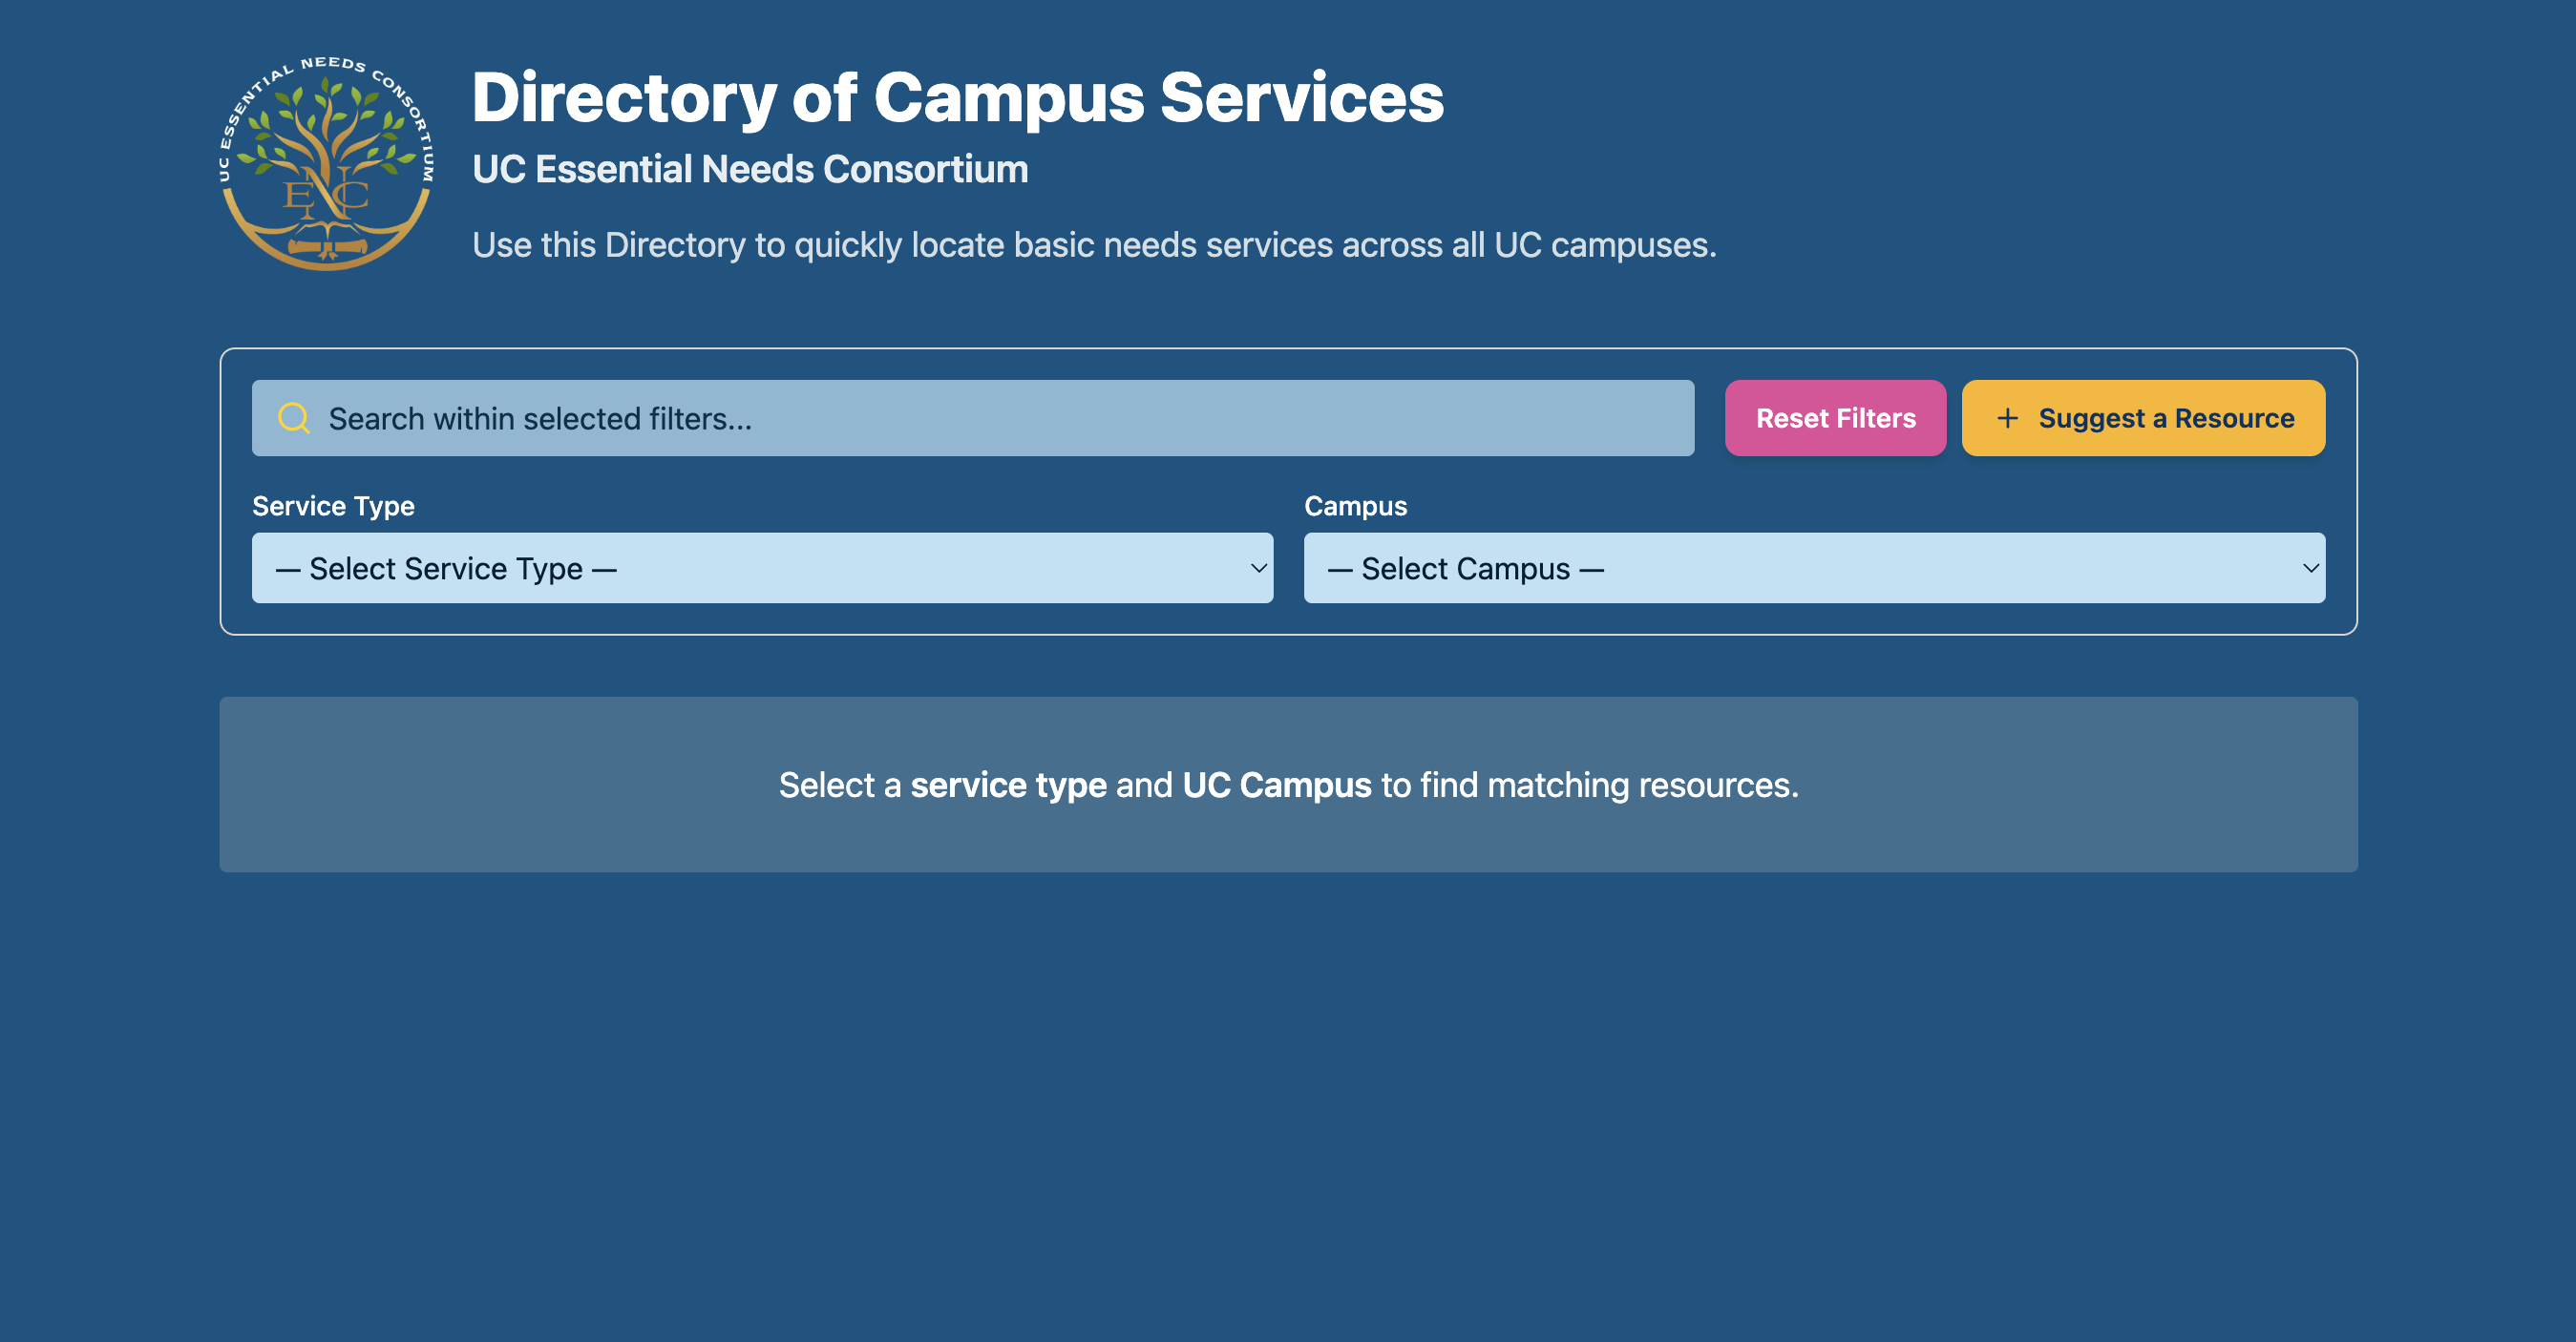The height and width of the screenshot is (1342, 2576).
Task: Select the Select Service Type placeholder option
Action: point(445,568)
